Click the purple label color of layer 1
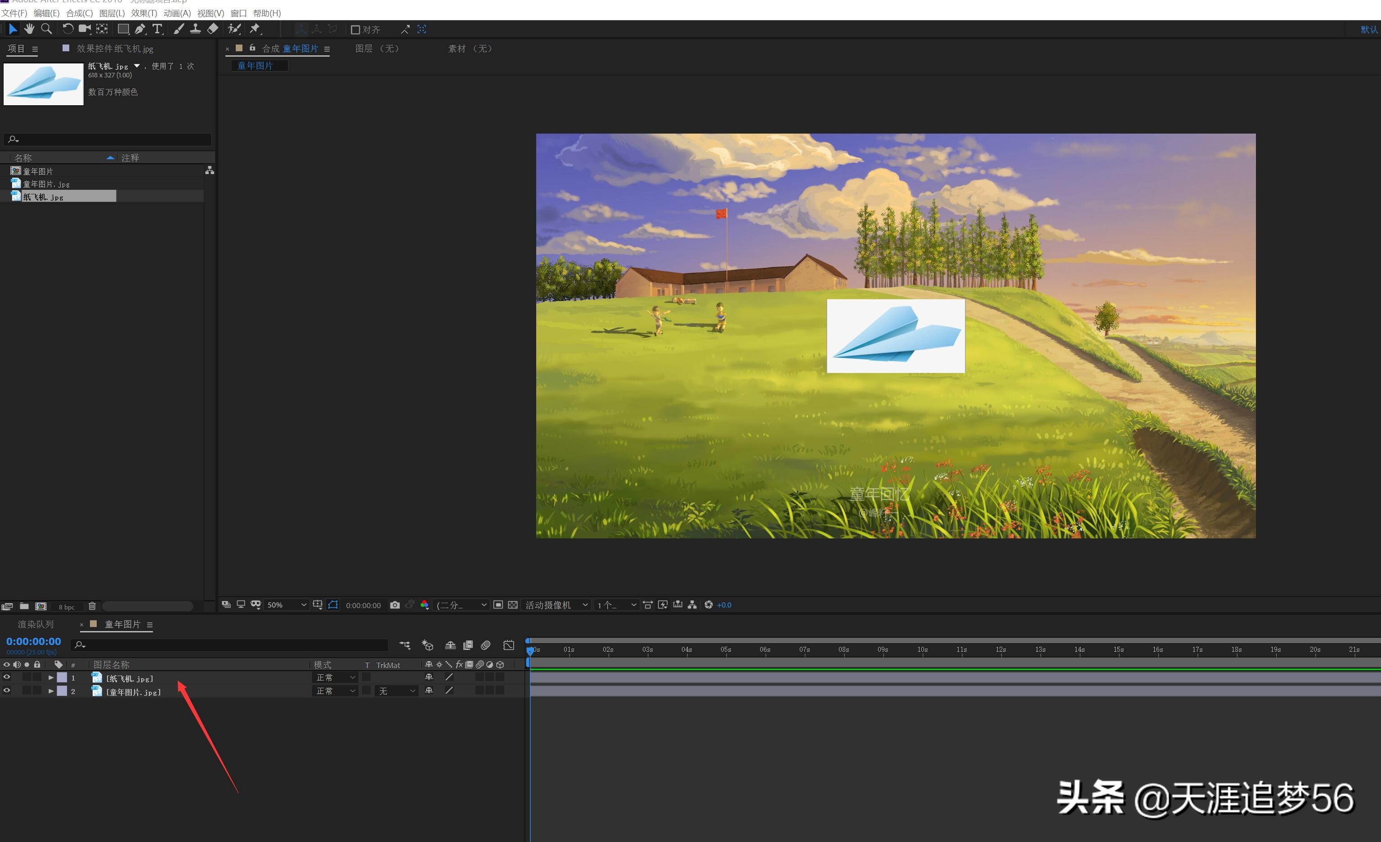This screenshot has width=1381, height=842. point(62,677)
